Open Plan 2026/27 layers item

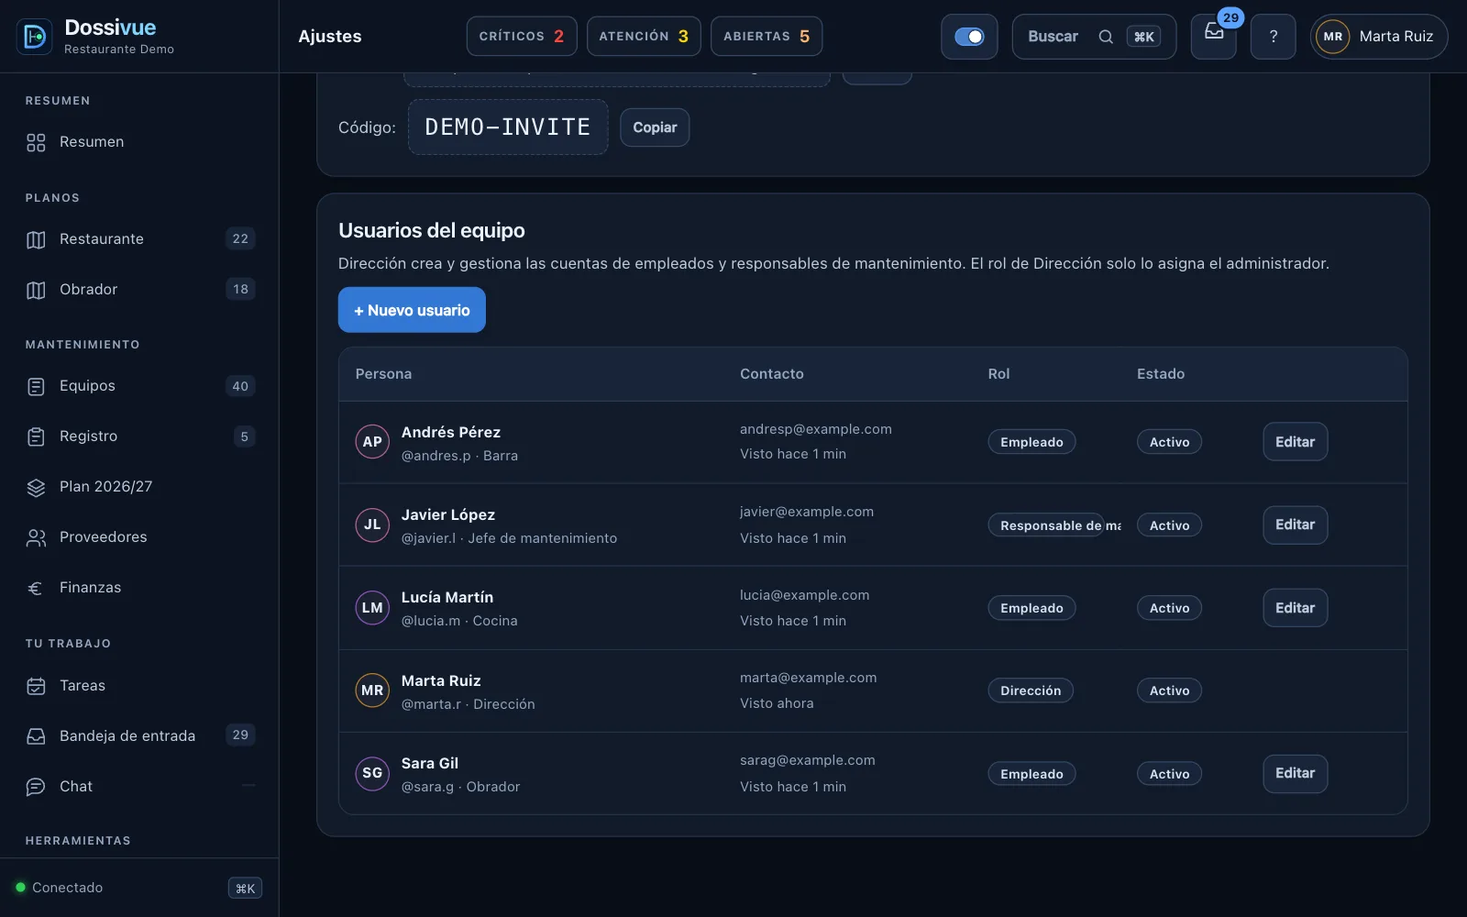(139, 486)
